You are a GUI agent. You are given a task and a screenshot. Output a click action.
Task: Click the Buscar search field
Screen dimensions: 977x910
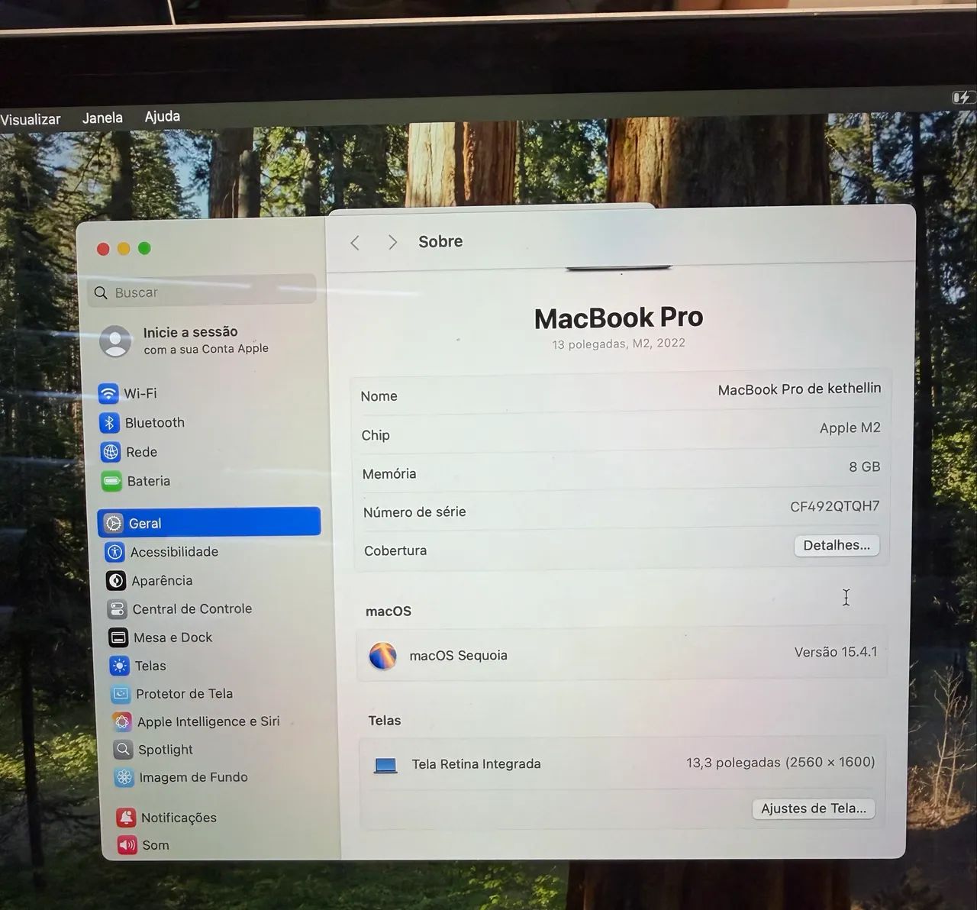click(202, 292)
